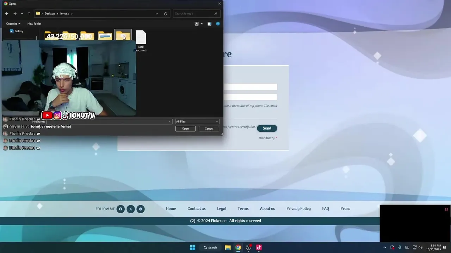
Task: Open the Windows Start menu
Action: (x=192, y=247)
